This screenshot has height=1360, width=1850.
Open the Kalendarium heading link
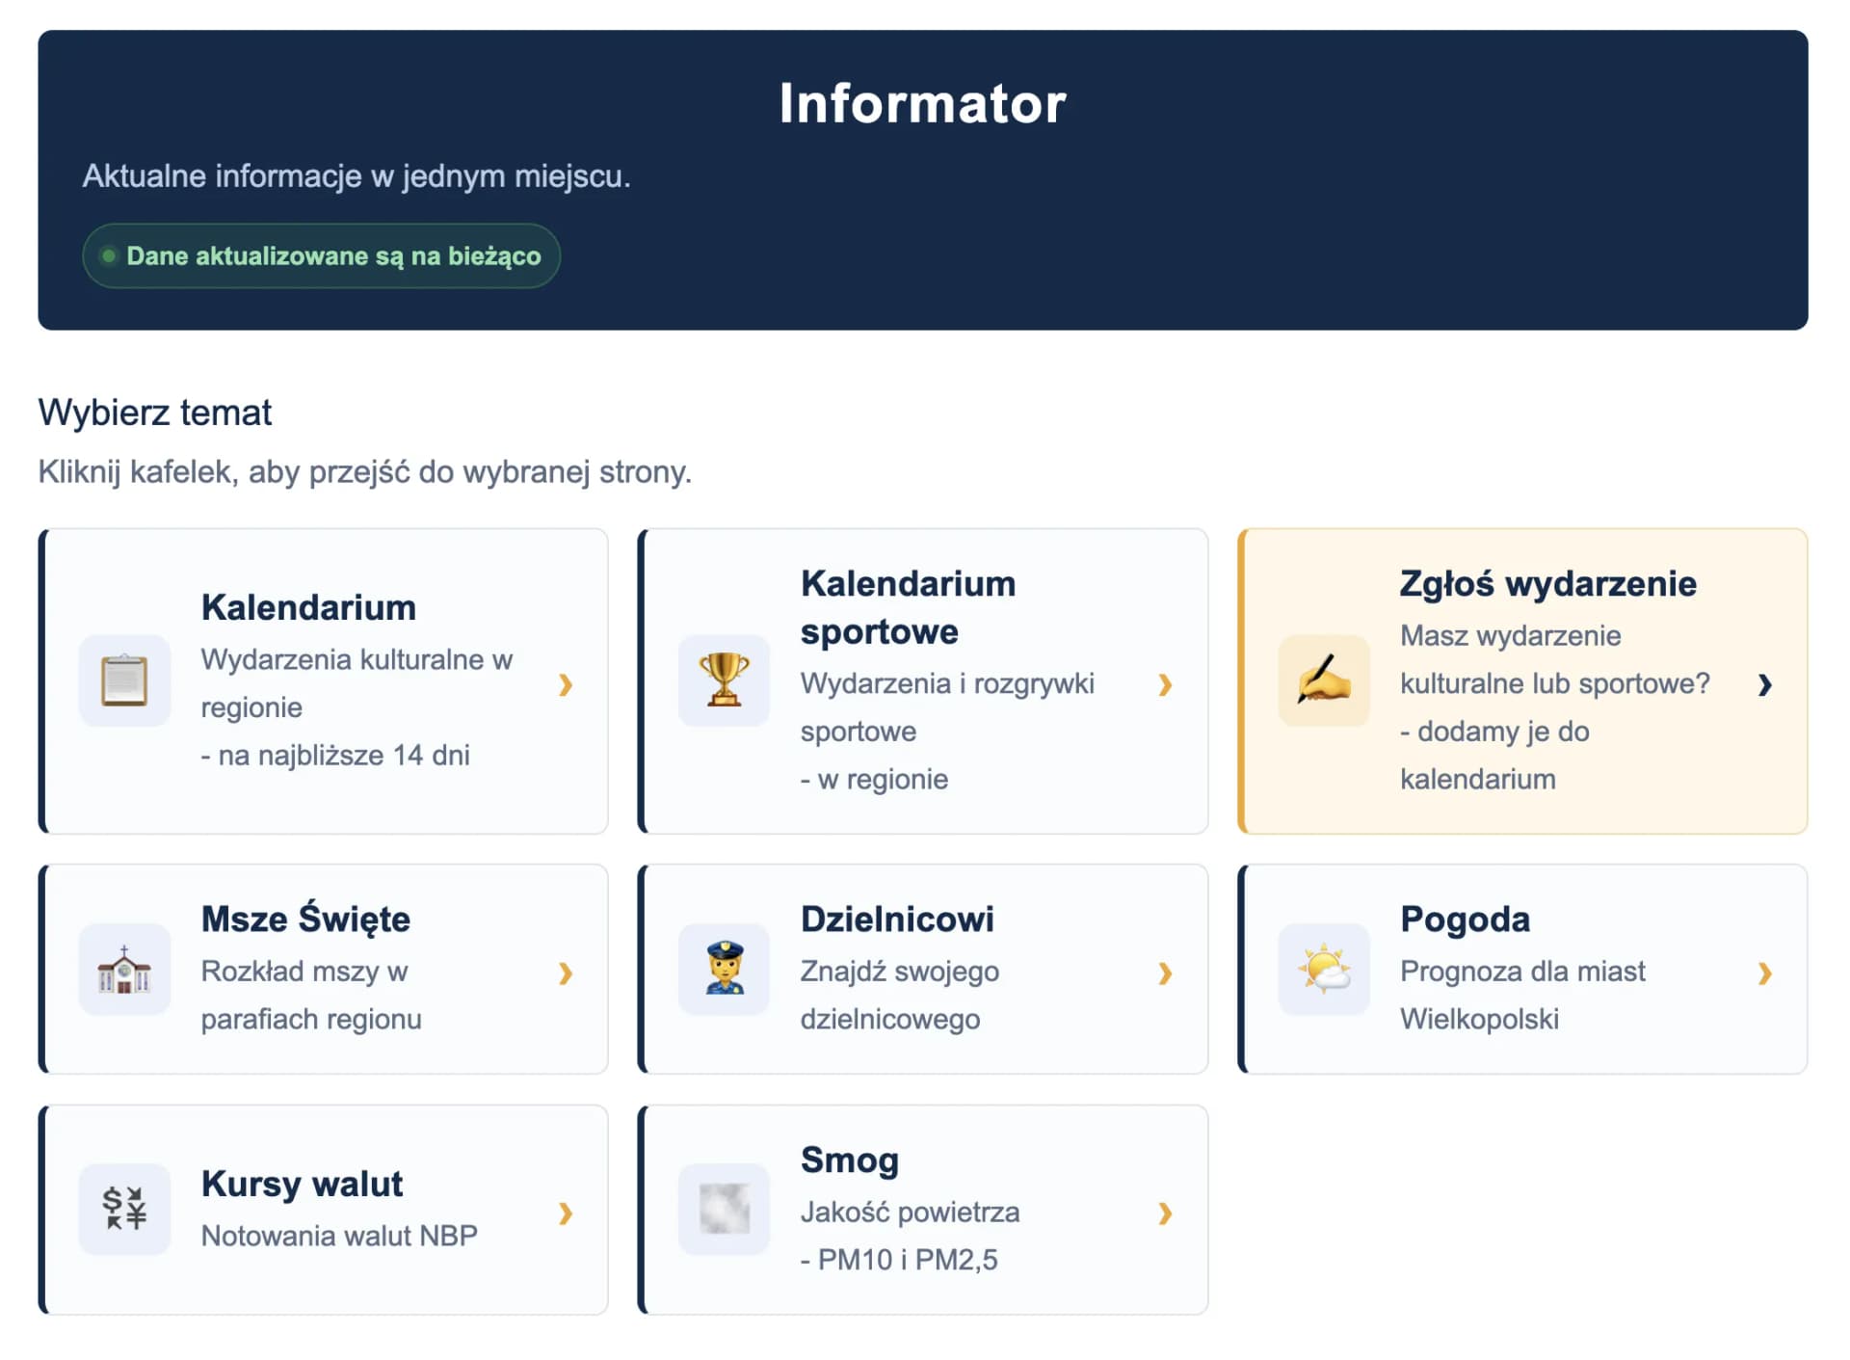[x=308, y=607]
